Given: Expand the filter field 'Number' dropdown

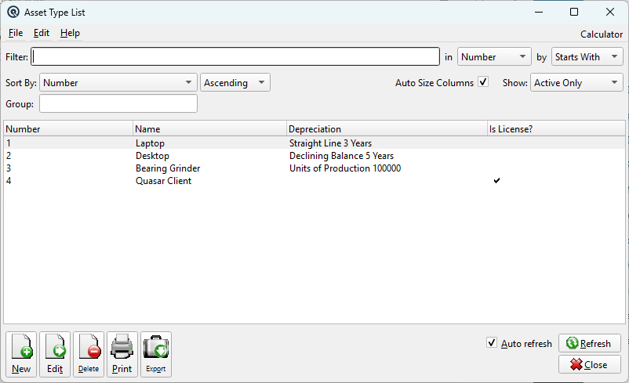Looking at the screenshot, I should click(494, 57).
